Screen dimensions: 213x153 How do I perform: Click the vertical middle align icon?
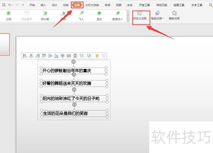point(50,56)
